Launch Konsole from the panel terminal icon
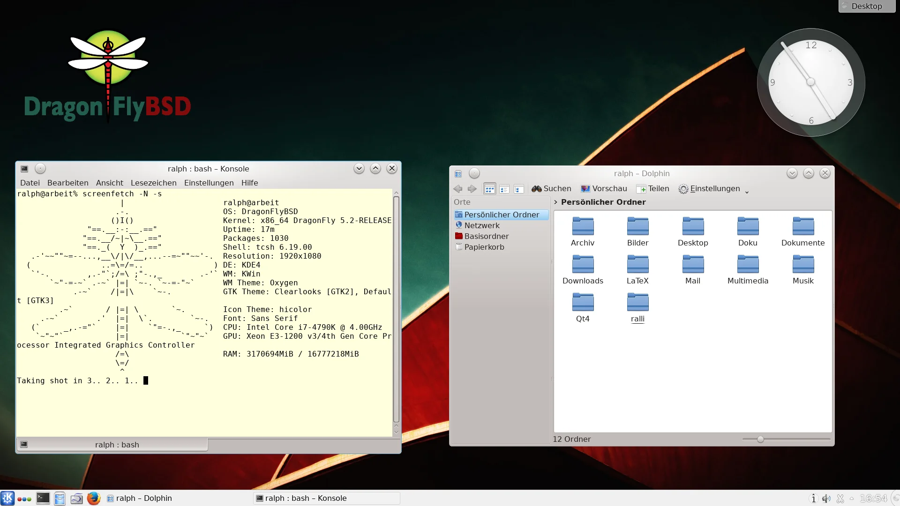Screen dimensions: 900x506 (x=43, y=498)
